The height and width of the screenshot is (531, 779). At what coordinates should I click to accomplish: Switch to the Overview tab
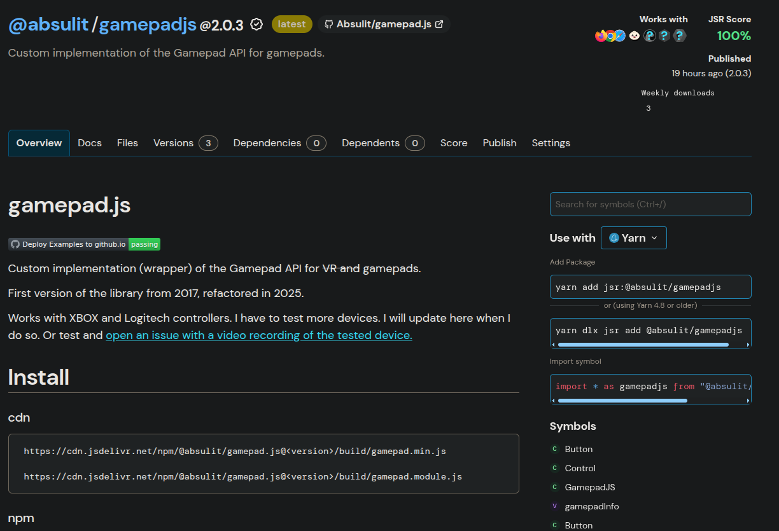[39, 143]
